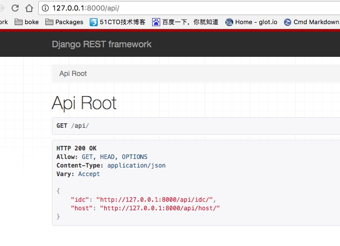Screen dimensions: 340x246
Task: Click the Content-Type application/json header
Action: pos(111,166)
